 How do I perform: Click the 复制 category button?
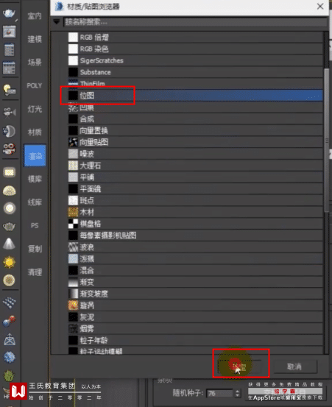click(35, 249)
